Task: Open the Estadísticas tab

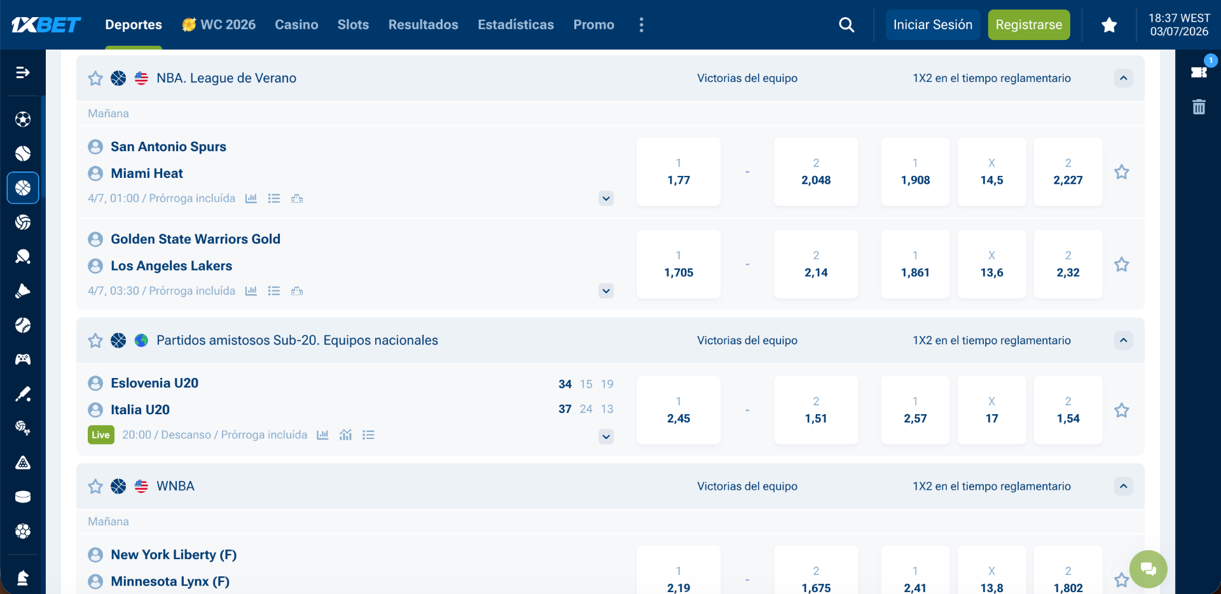Action: point(516,25)
